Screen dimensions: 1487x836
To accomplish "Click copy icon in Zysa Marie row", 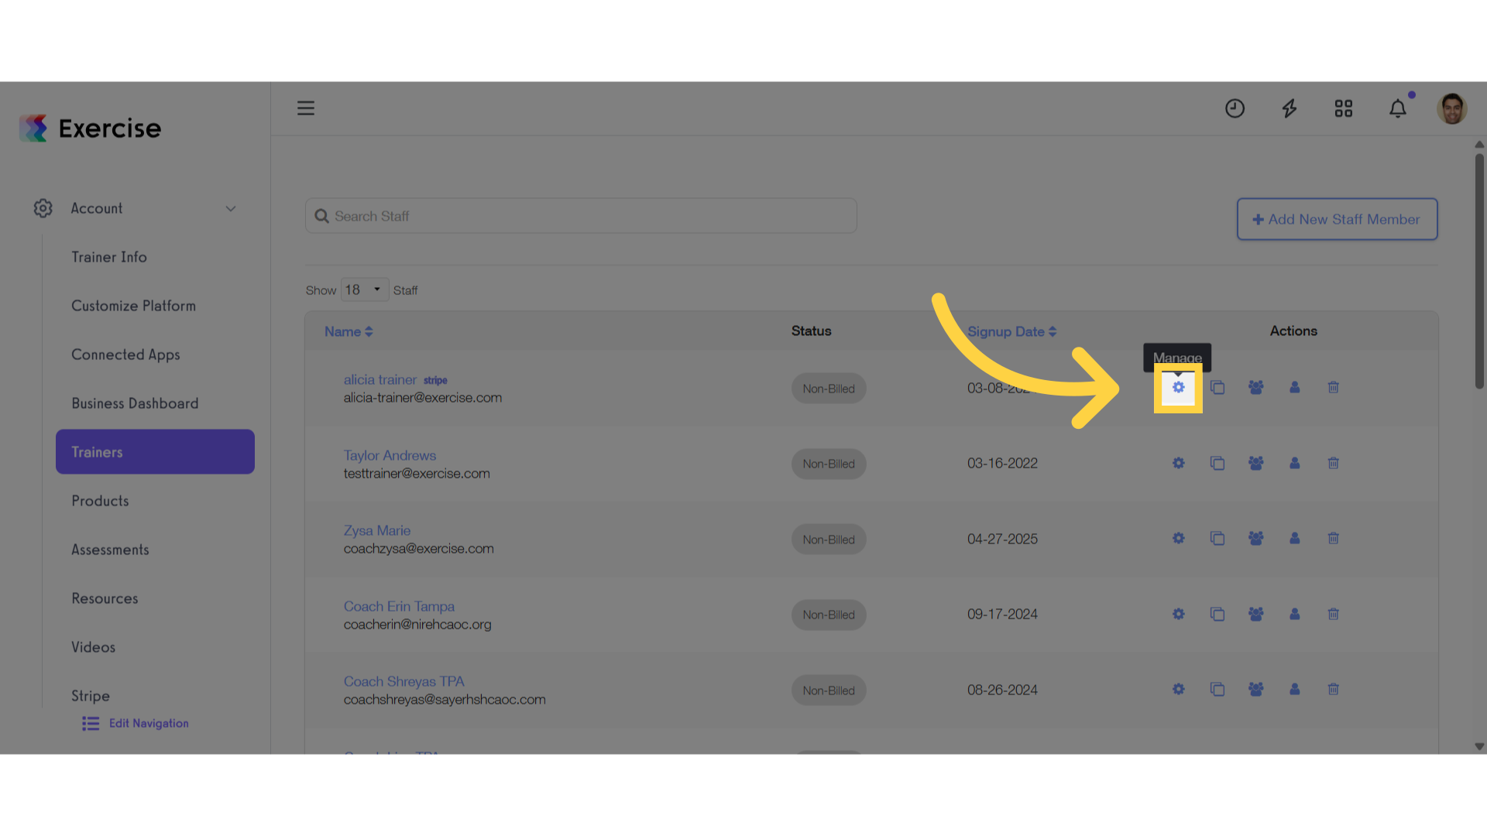I will click(1217, 538).
